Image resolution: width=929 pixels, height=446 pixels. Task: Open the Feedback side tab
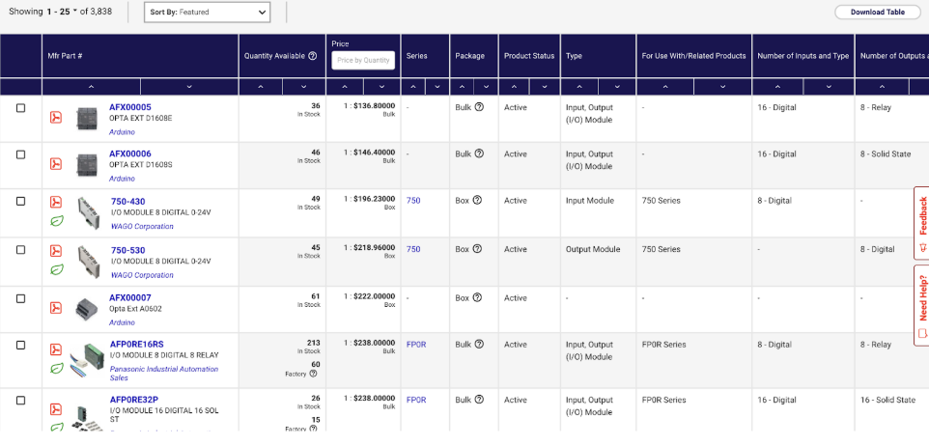coord(921,223)
